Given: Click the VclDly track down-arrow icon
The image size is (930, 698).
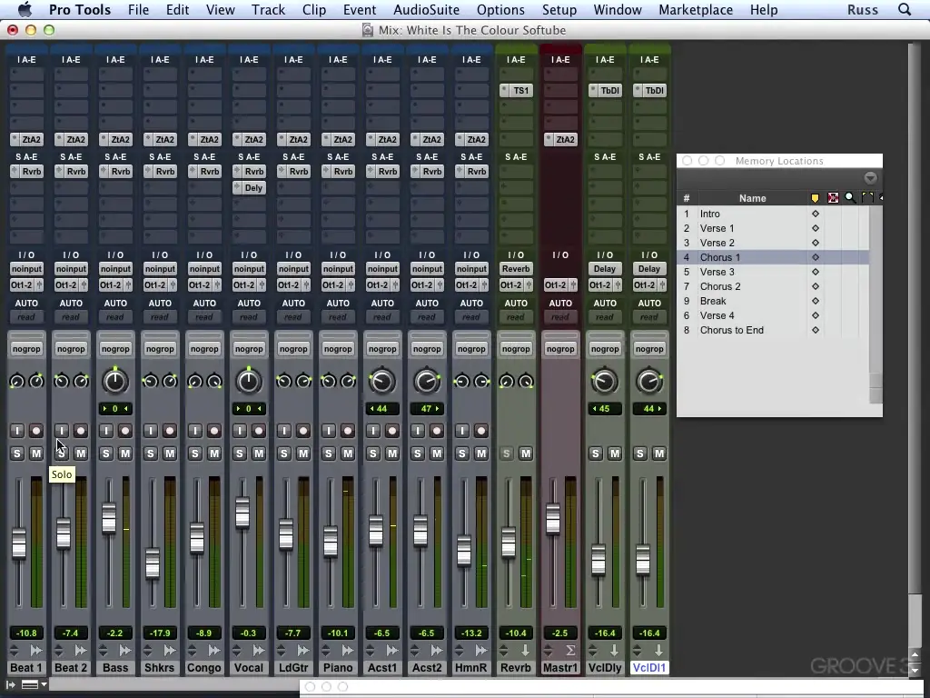Looking at the screenshot, I should [615, 651].
